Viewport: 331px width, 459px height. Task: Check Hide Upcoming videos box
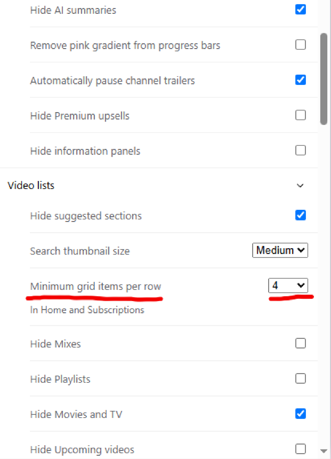(301, 449)
